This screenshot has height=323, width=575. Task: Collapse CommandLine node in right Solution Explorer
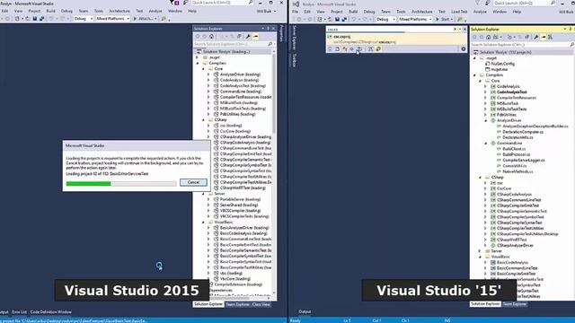(486, 144)
